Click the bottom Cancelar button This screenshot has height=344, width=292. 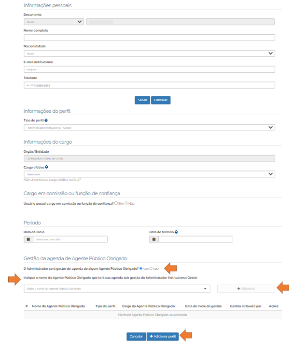tap(136, 337)
